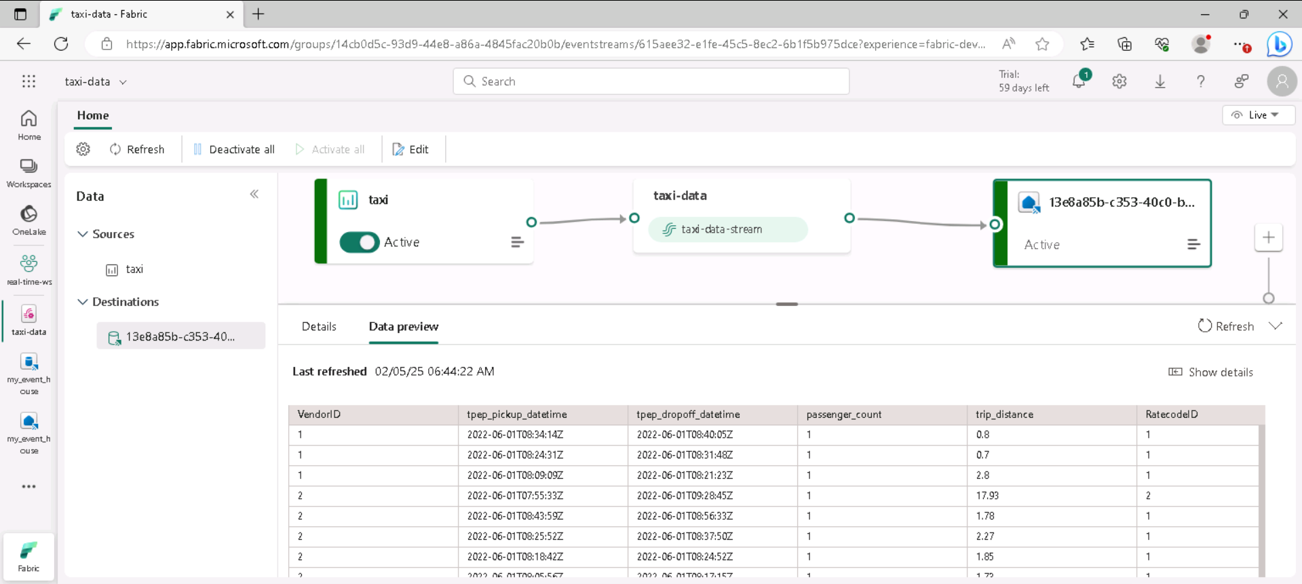Select taxi-data eventstream sidebar icon
This screenshot has width=1302, height=584.
29,320
